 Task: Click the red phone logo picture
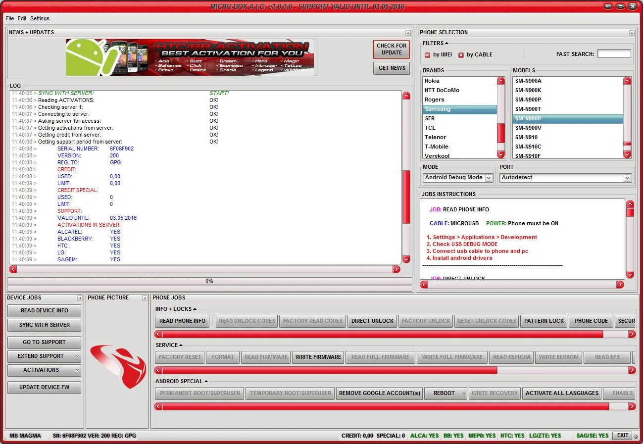coord(118,366)
